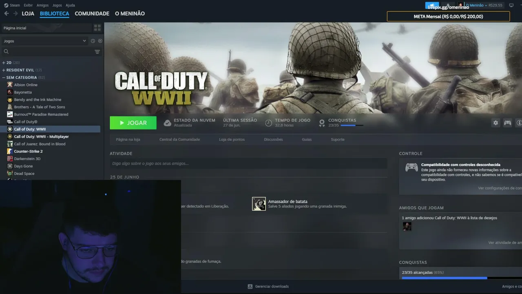Toggle library grid collections view

click(x=97, y=28)
